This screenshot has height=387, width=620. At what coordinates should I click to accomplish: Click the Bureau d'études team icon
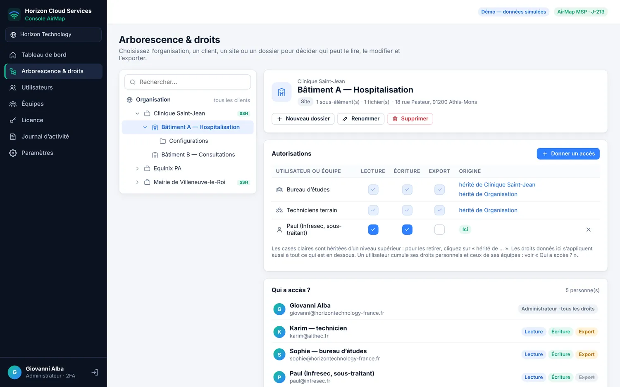point(279,190)
